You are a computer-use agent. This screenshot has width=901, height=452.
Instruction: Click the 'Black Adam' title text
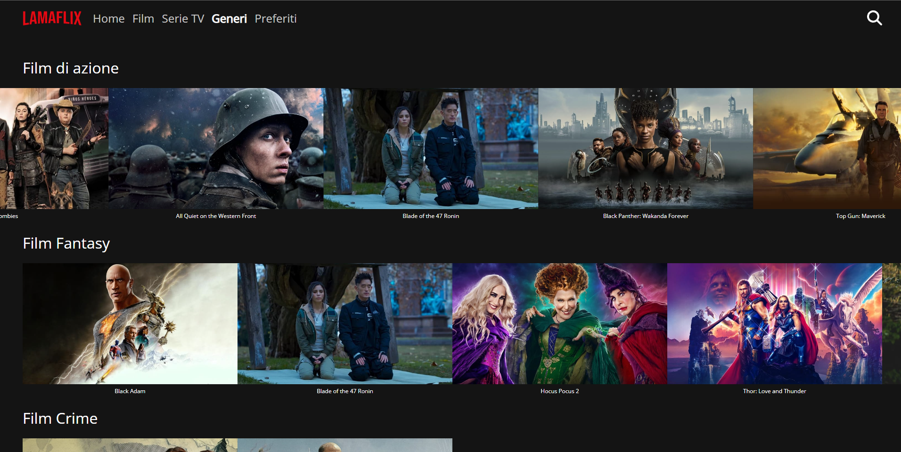point(130,391)
